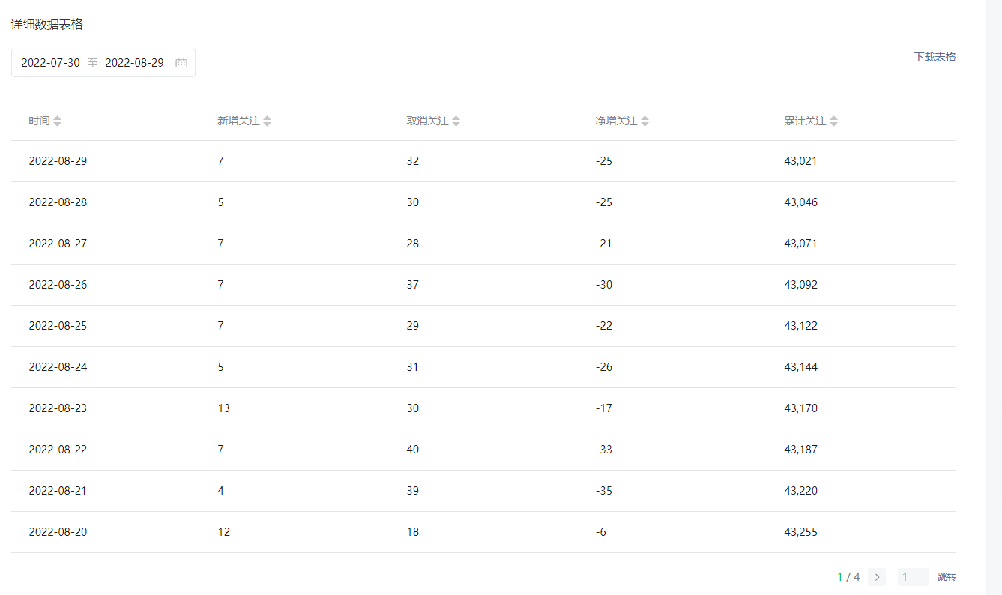Click the 2022-08-20 row date cell

pos(58,532)
